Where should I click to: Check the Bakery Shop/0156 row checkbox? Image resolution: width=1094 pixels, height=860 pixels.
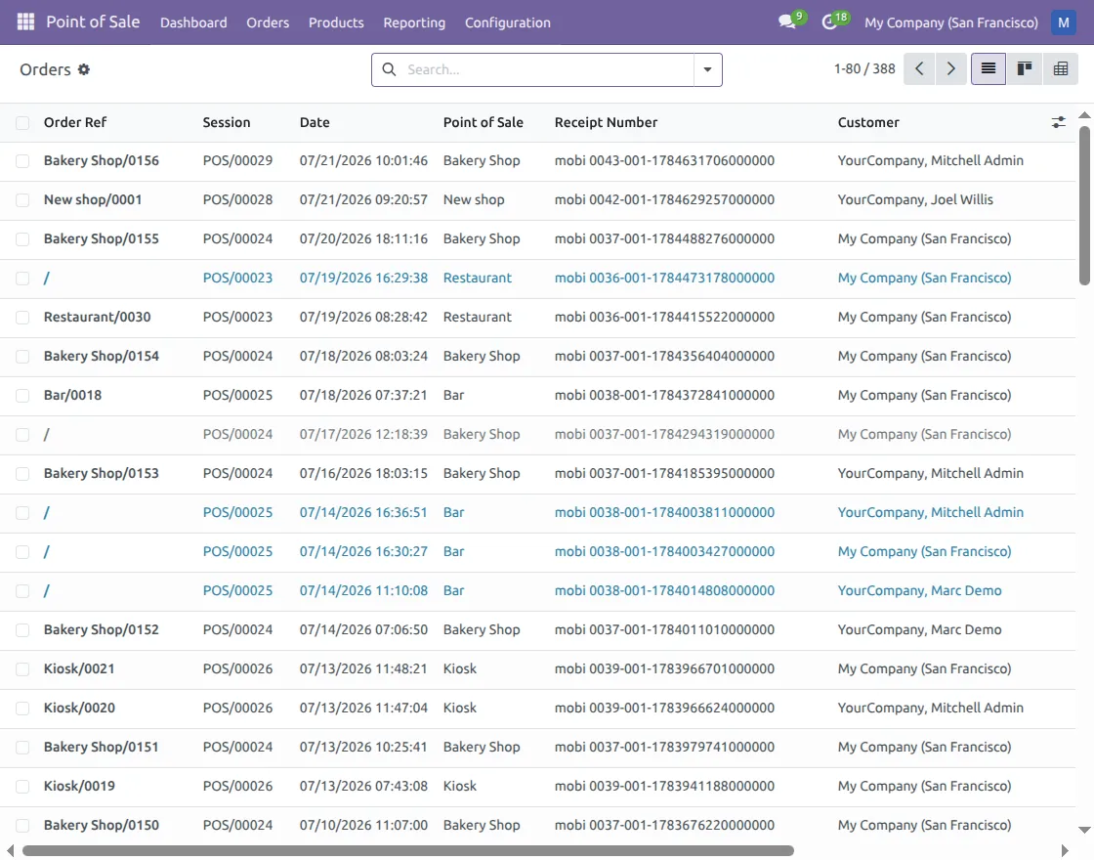pyautogui.click(x=22, y=161)
